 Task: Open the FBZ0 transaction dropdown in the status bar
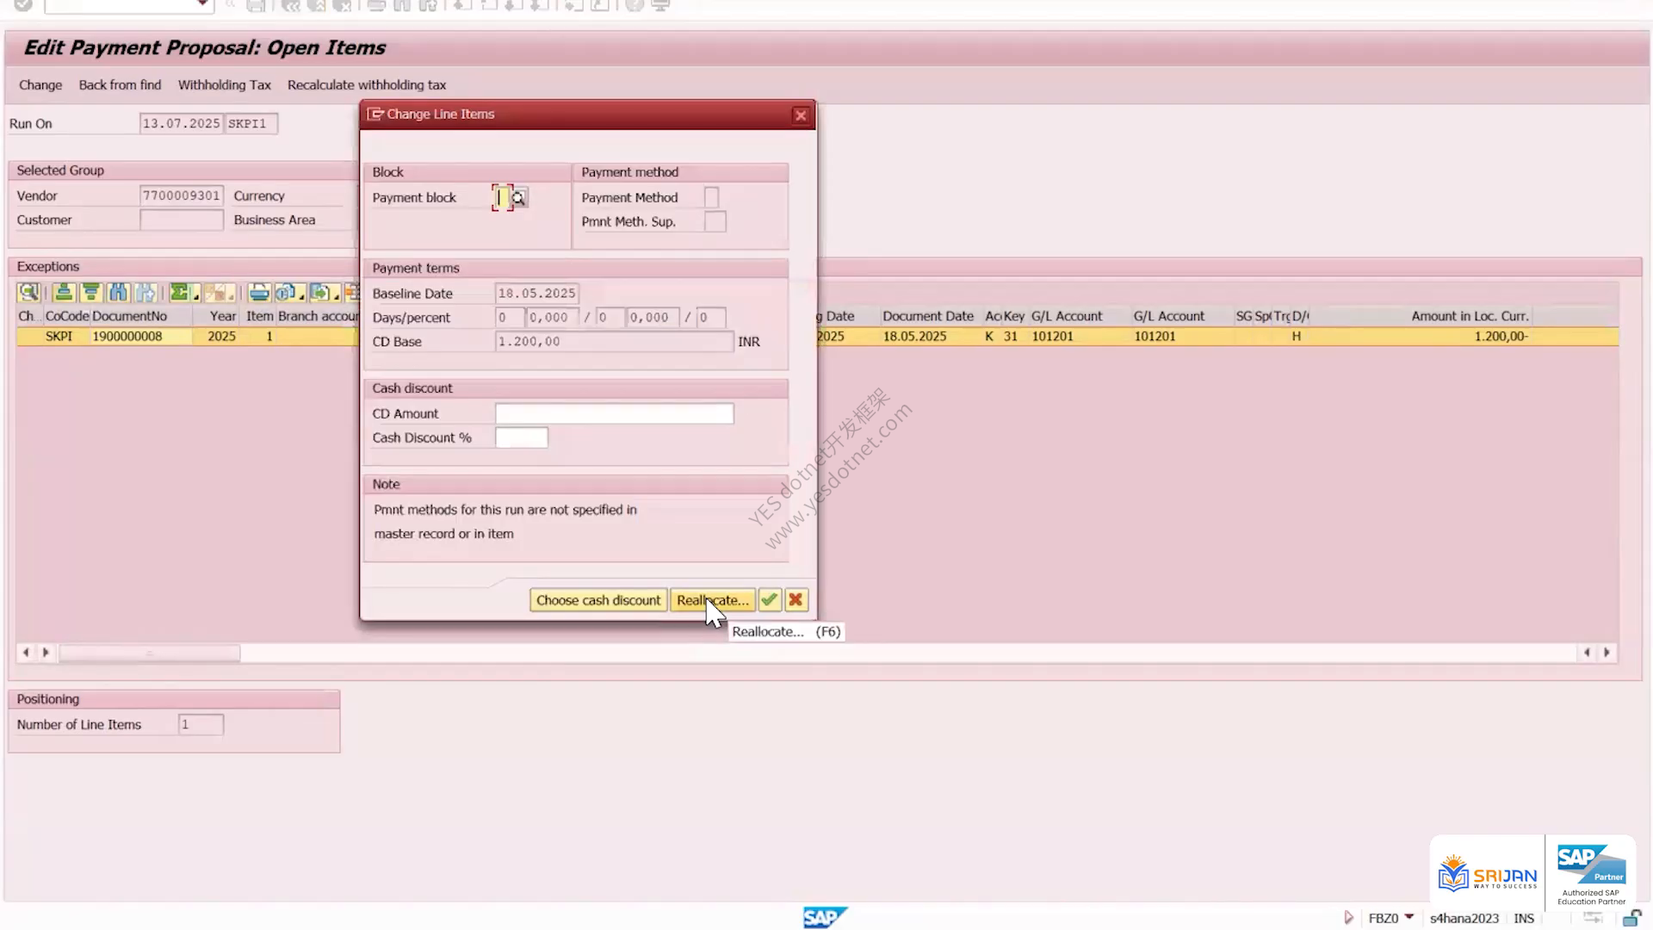click(x=1408, y=917)
